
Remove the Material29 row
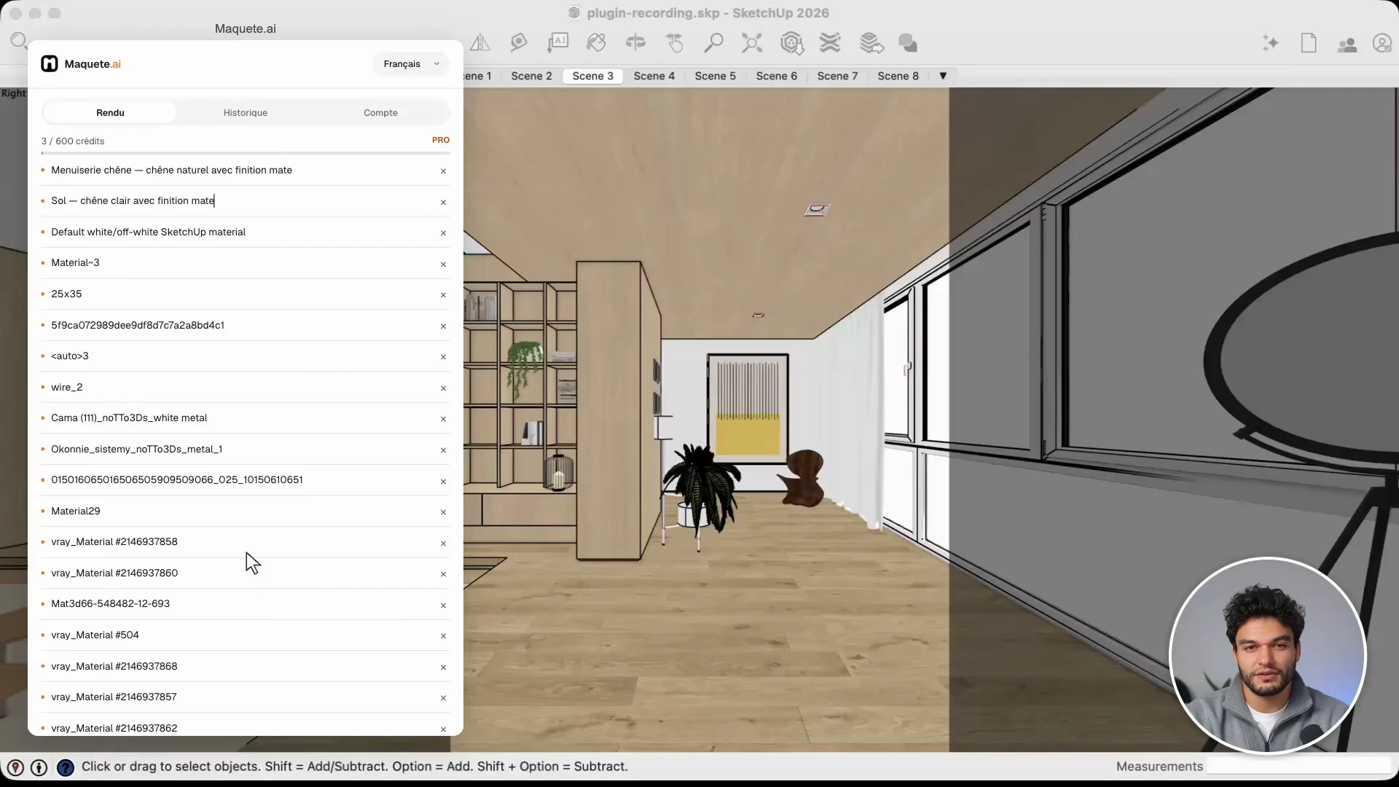(x=443, y=512)
